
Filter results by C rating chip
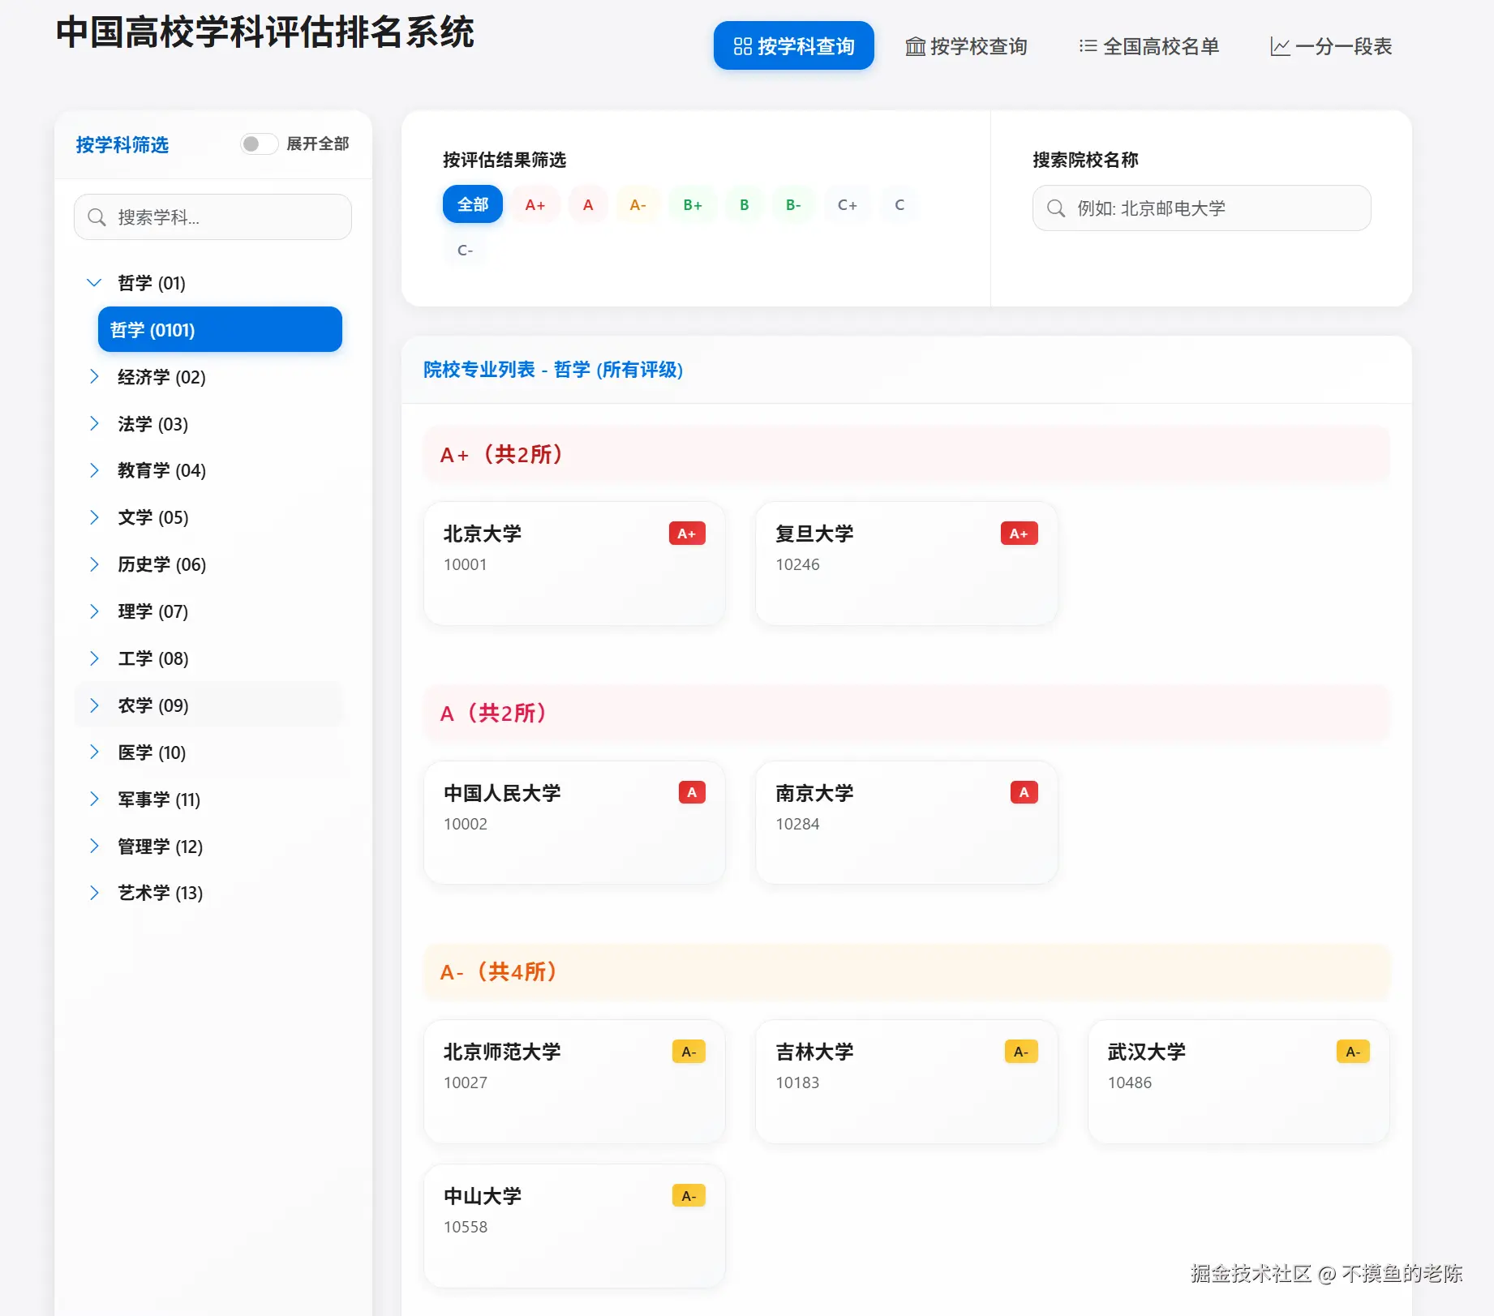point(899,204)
